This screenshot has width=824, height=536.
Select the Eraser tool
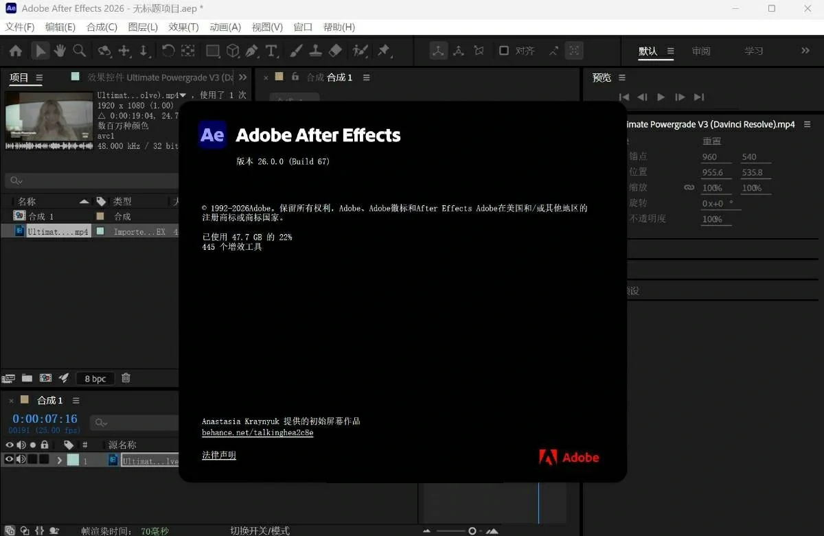(335, 51)
